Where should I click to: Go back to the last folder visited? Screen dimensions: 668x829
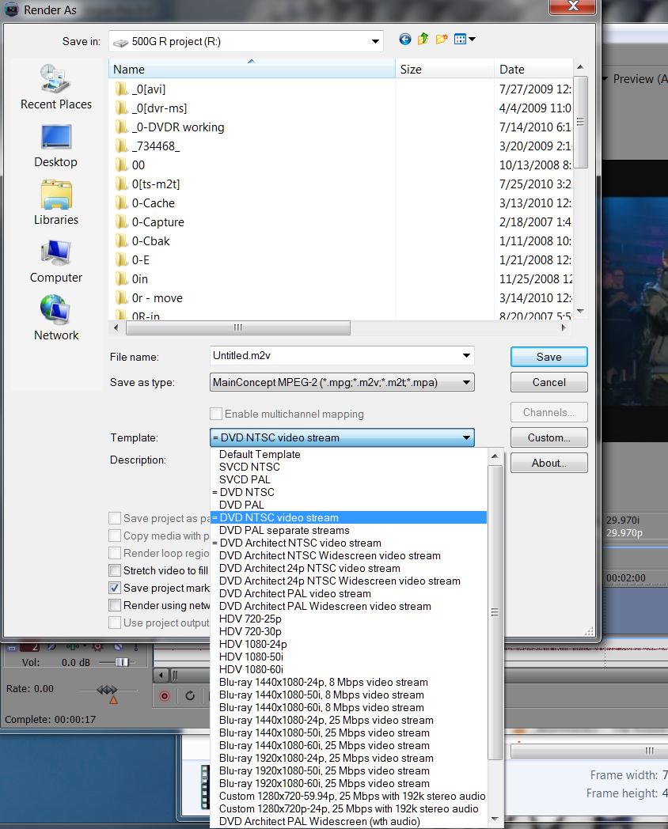(404, 39)
